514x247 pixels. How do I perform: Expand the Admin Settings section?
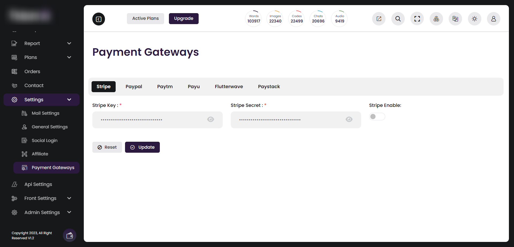(x=69, y=212)
